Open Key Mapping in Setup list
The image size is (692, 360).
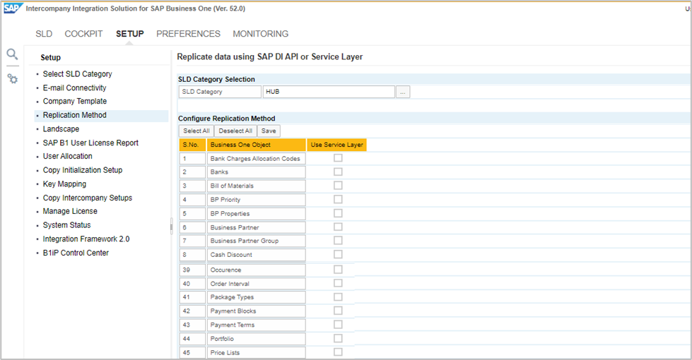tap(64, 184)
